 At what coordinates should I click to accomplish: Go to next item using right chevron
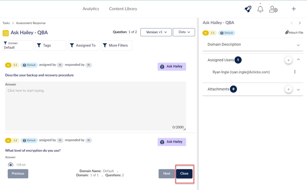coord(300,23)
